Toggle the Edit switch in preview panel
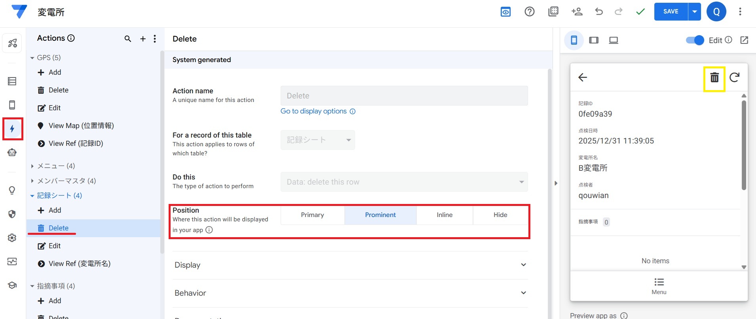 (695, 40)
